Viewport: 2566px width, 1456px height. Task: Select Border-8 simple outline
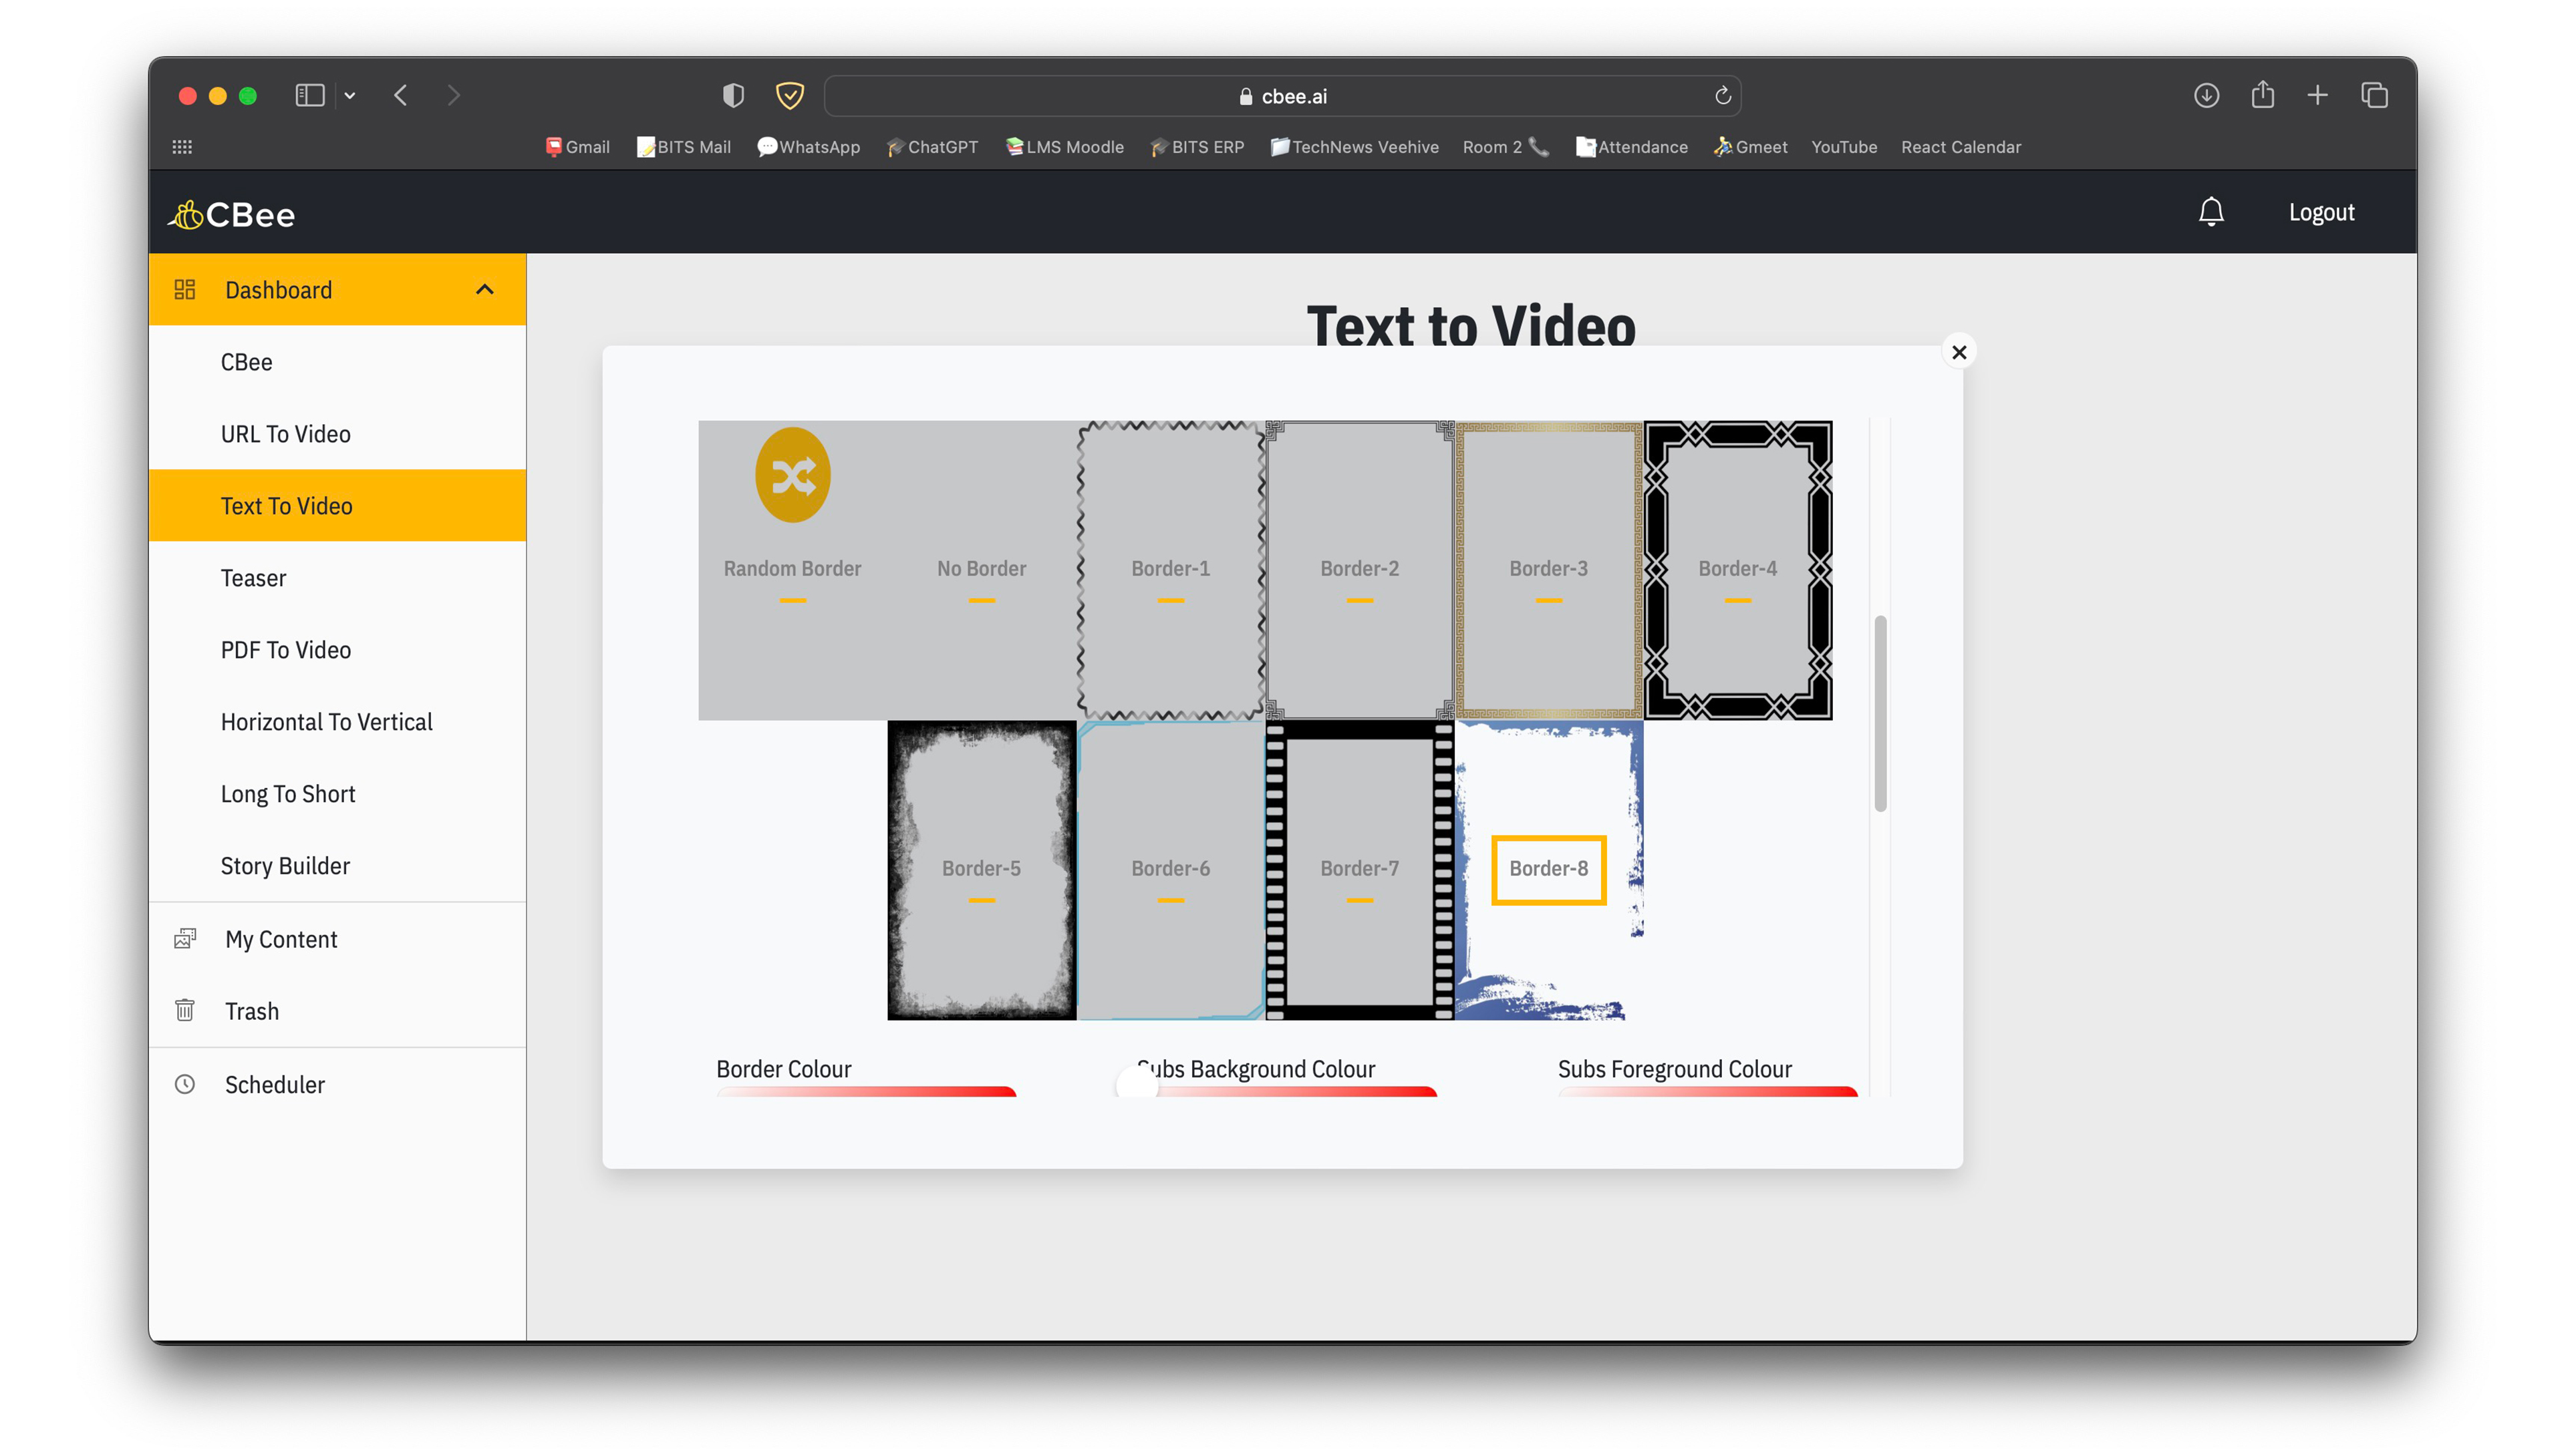[1548, 868]
